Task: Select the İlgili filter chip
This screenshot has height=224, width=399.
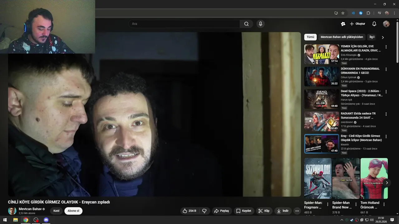Action: (x=372, y=37)
